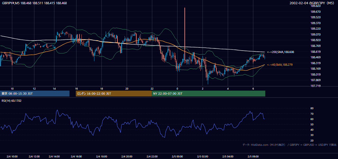This screenshot has height=159, width=338.
Task: Click the 2/5 02:00 date label
Action: (203, 157)
